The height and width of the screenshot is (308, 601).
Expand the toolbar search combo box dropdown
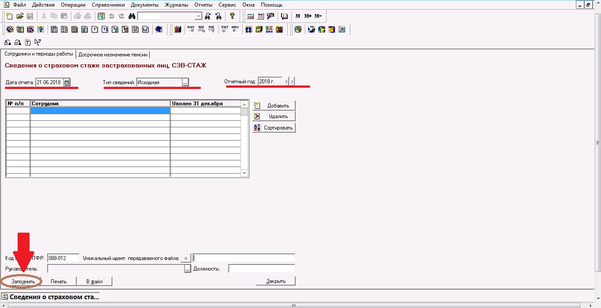click(x=198, y=16)
